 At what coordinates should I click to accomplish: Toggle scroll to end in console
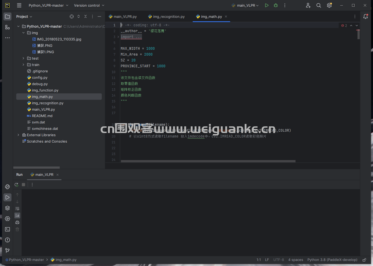(17, 215)
